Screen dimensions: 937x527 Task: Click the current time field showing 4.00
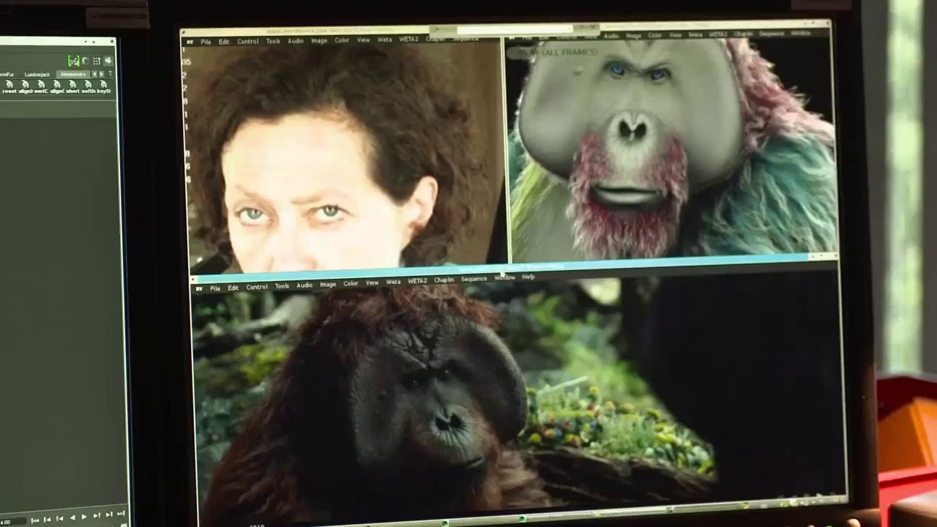[x=13, y=522]
